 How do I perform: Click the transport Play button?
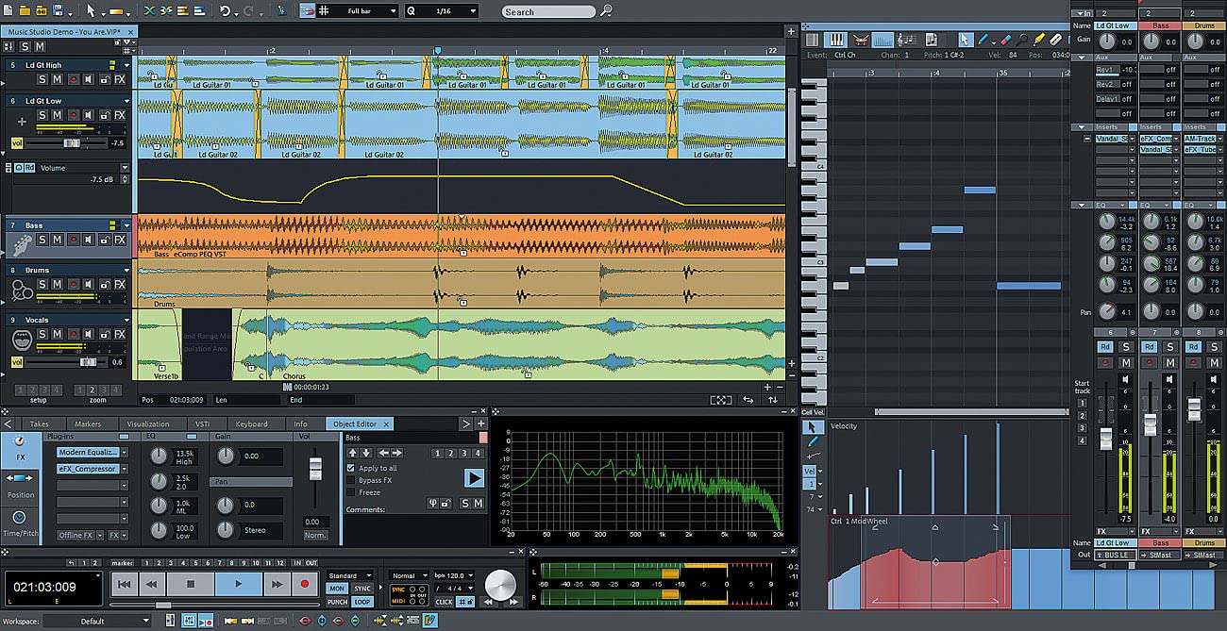pyautogui.click(x=238, y=585)
